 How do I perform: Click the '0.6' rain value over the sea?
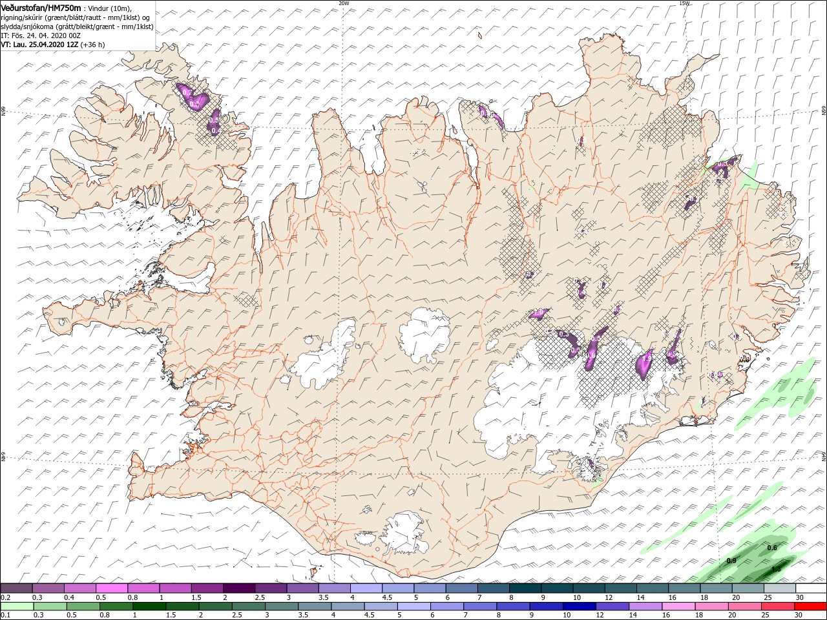coord(772,548)
